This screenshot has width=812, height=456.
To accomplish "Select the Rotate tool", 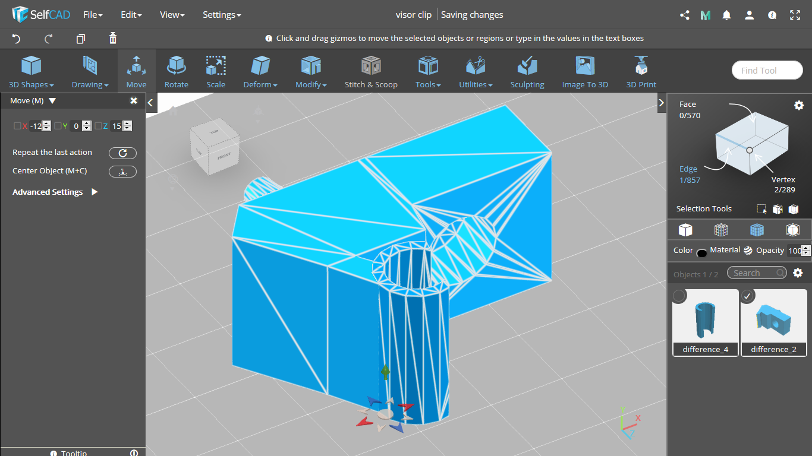I will 176,71.
